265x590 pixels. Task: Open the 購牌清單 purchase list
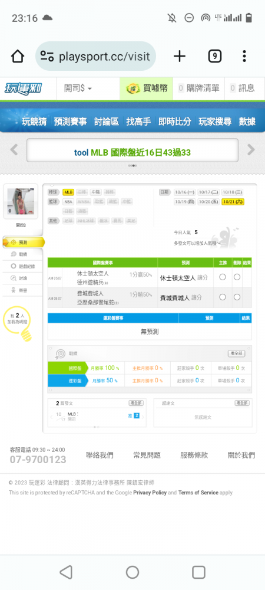[198, 88]
